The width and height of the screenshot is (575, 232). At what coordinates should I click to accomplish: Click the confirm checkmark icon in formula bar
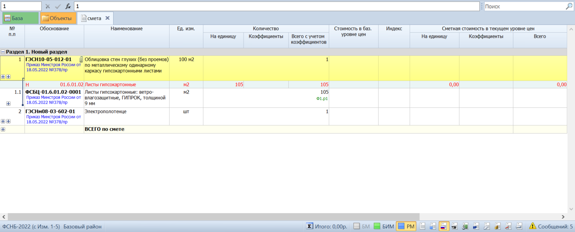pyautogui.click(x=58, y=7)
